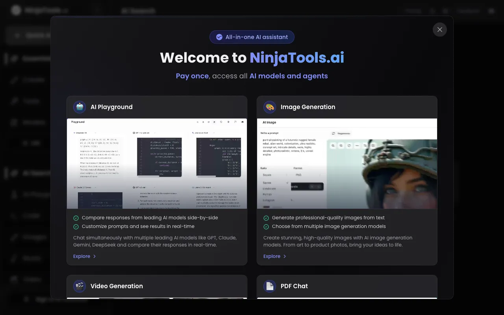This screenshot has width=504, height=315.
Task: Click the AI Playground card title
Action: 111,107
